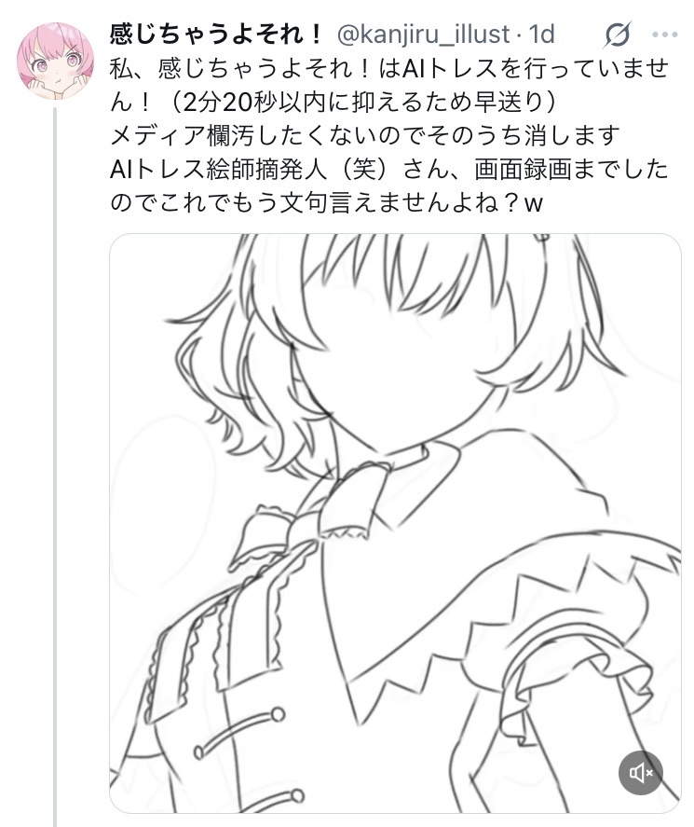Screen dimensions: 694x827
Task: Tap the text line mentioning 2分20秒以内
Action: pos(333,103)
